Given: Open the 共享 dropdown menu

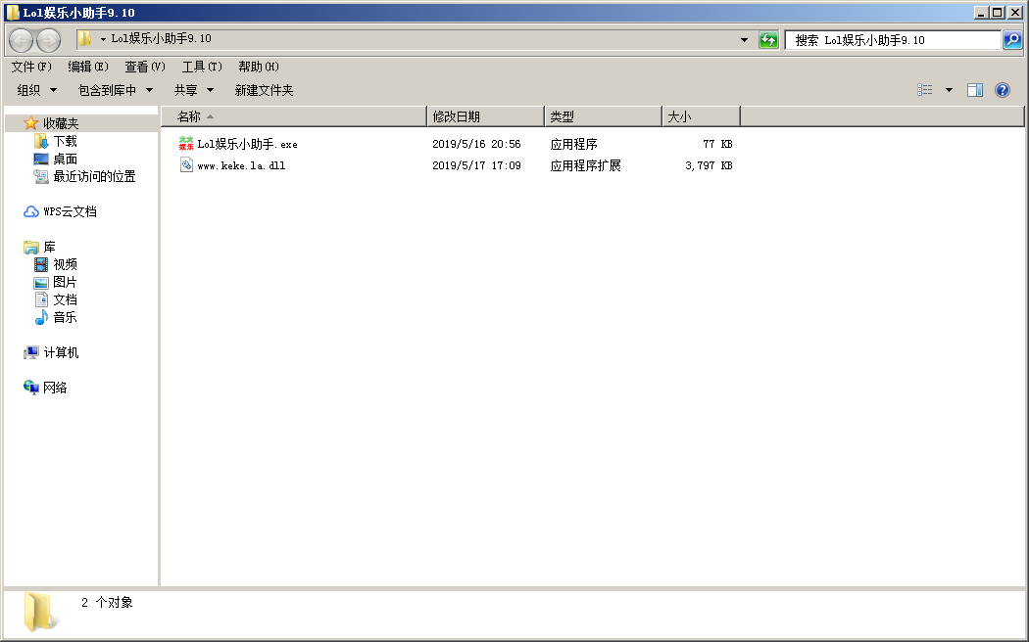Looking at the screenshot, I should [x=194, y=90].
